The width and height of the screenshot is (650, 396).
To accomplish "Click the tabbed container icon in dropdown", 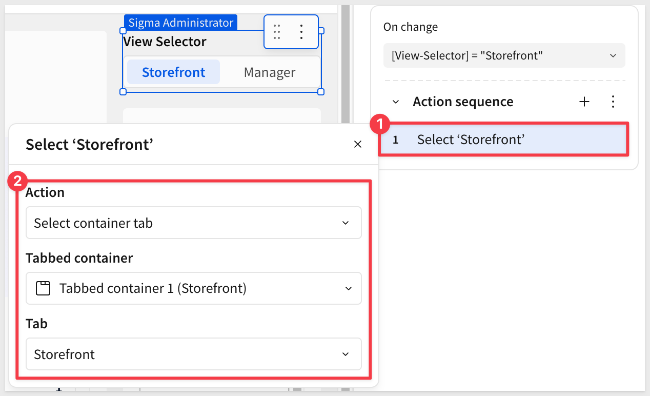I will (43, 288).
